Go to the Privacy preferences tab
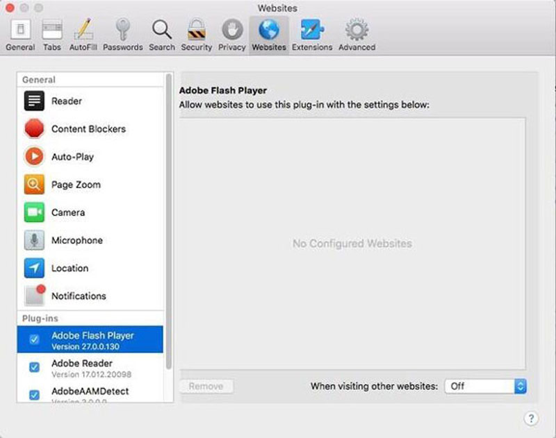Viewport: 556px width, 438px height. click(x=231, y=35)
